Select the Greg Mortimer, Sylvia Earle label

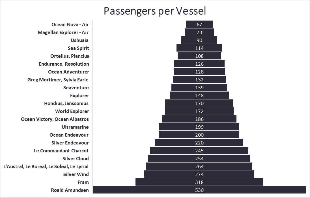pyautogui.click(x=58, y=80)
